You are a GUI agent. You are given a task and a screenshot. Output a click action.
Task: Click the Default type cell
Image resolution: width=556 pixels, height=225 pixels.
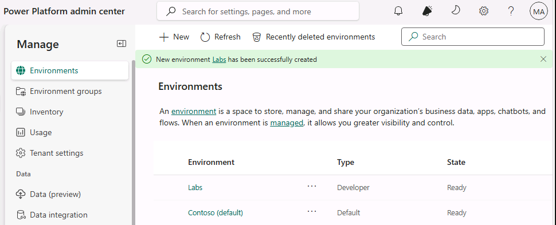(x=349, y=212)
